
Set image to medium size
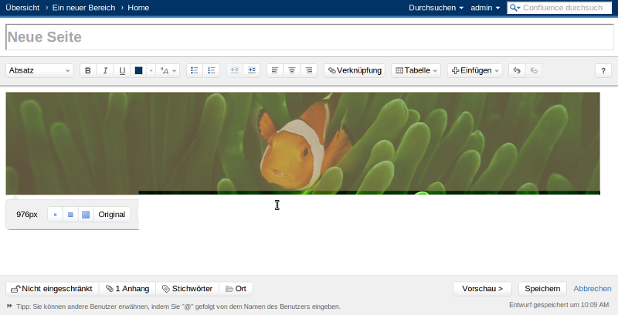(70, 215)
